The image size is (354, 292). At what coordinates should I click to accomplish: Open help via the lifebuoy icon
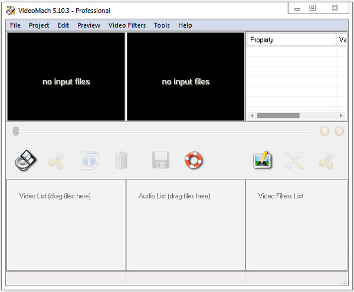click(x=193, y=160)
